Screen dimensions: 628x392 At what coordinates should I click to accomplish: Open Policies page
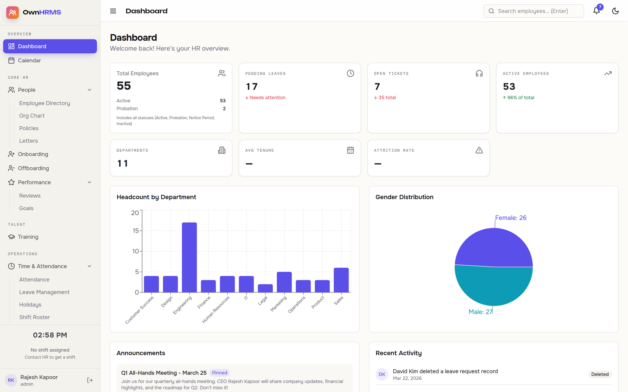tap(29, 128)
